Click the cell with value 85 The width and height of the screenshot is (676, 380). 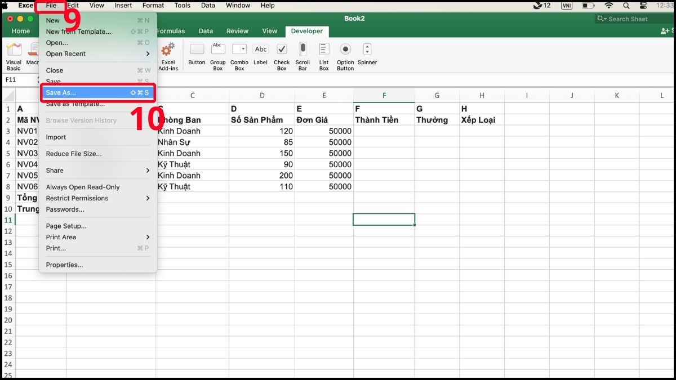point(262,142)
